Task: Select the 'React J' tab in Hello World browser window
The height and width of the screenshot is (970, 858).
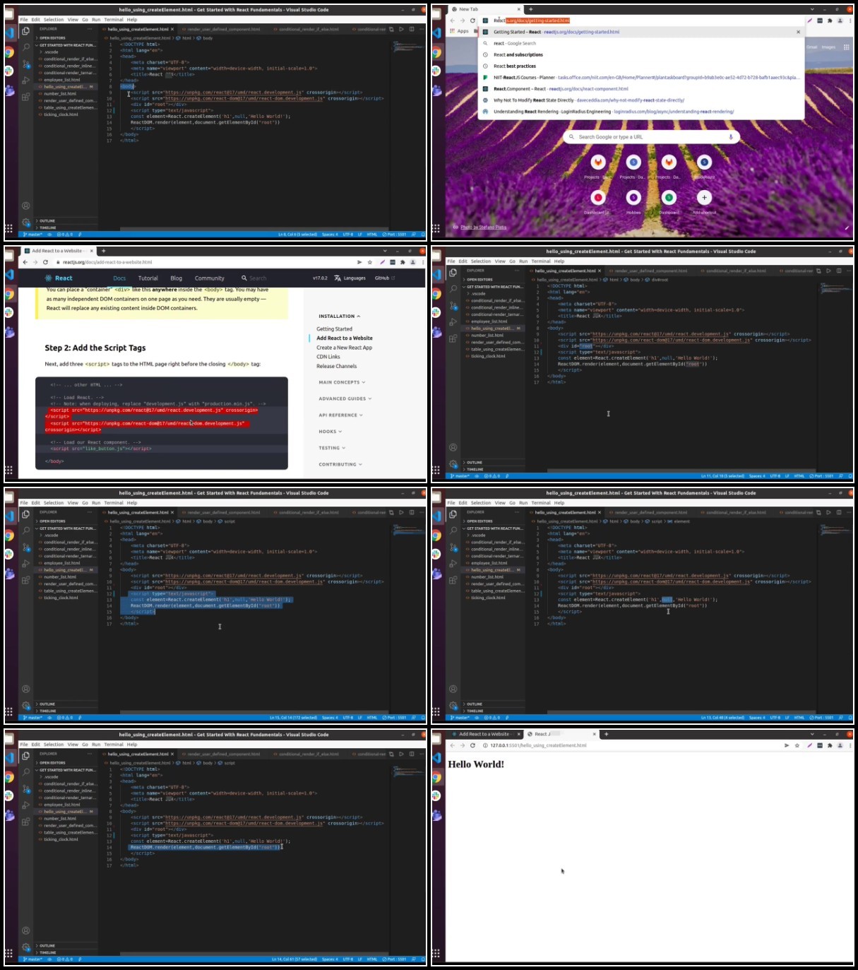Action: click(560, 734)
